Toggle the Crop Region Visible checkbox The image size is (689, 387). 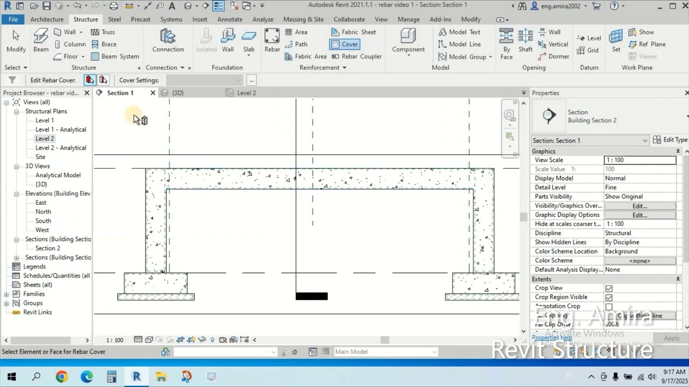pyautogui.click(x=609, y=297)
